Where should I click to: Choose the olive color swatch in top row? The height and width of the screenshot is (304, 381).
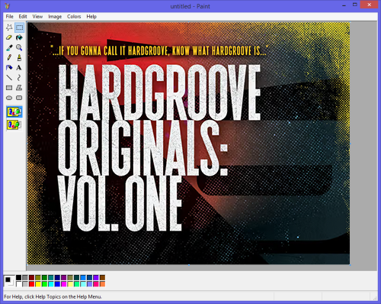click(x=38, y=277)
